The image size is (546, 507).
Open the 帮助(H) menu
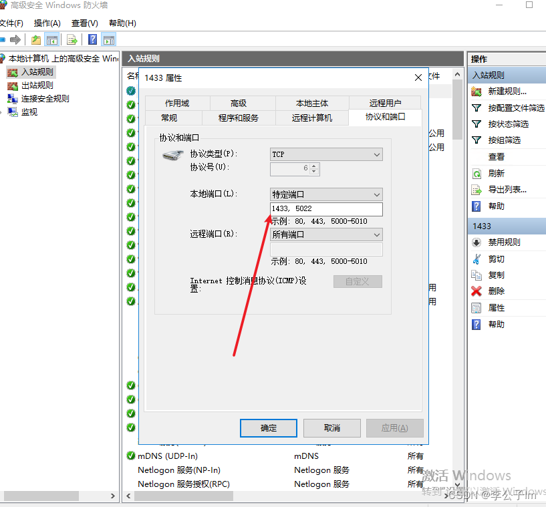122,23
